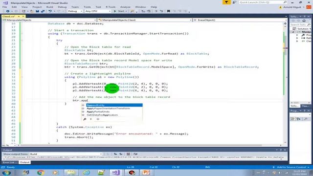Screen dimensions: 313x176
Task: Open the ManipulateObjects.Class1 type dropdown
Action: point(145,20)
